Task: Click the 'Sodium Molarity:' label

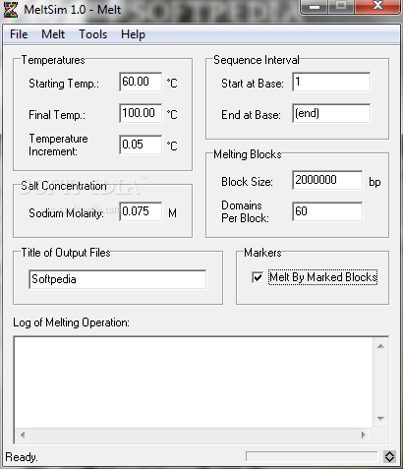Action: [x=66, y=213]
